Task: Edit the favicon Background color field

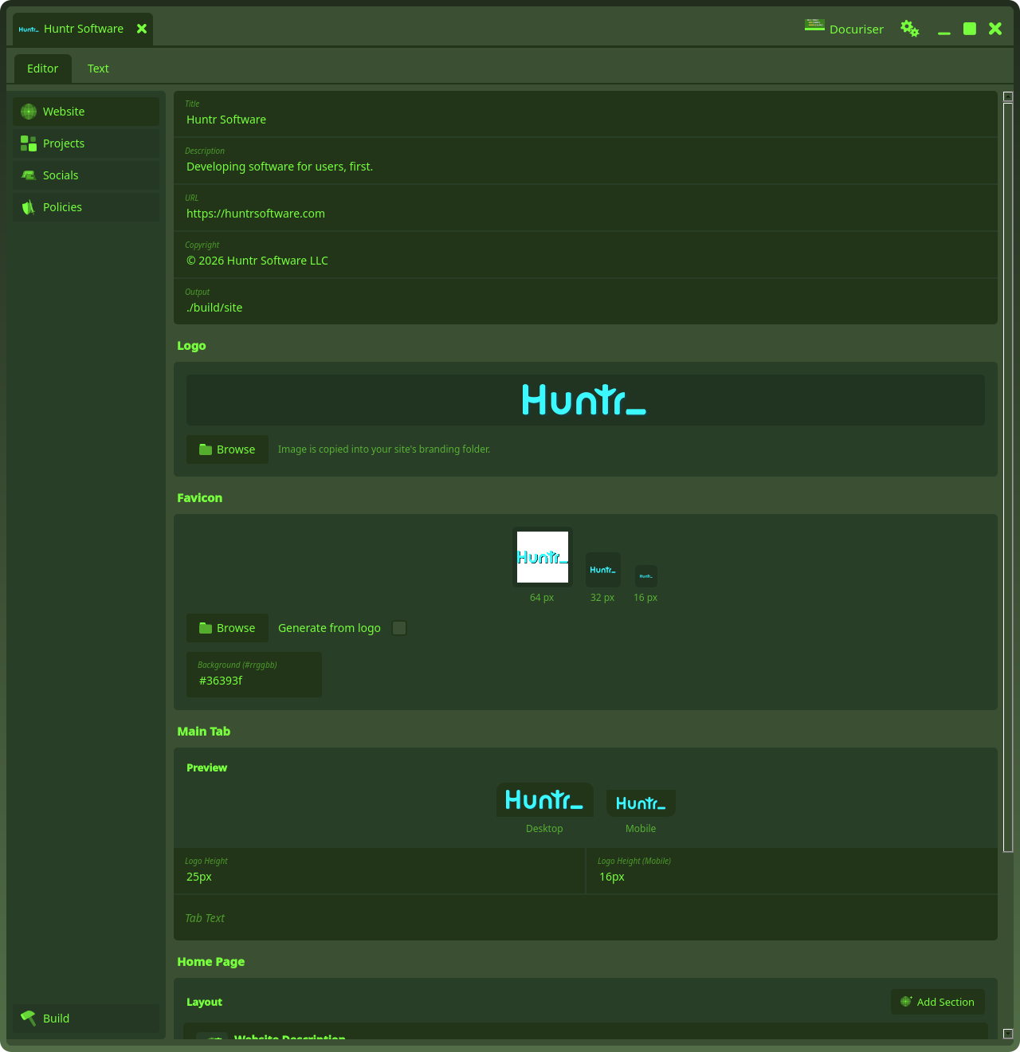Action: coord(254,674)
